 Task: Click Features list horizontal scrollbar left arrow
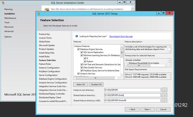(x=75, y=78)
